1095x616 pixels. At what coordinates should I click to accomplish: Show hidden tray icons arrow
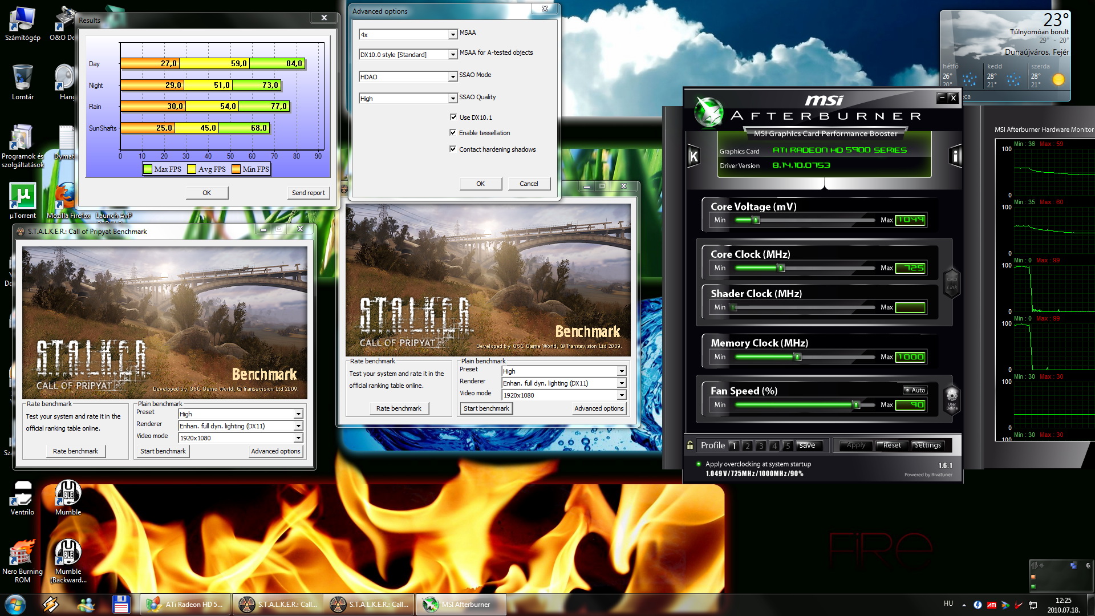[x=964, y=605]
